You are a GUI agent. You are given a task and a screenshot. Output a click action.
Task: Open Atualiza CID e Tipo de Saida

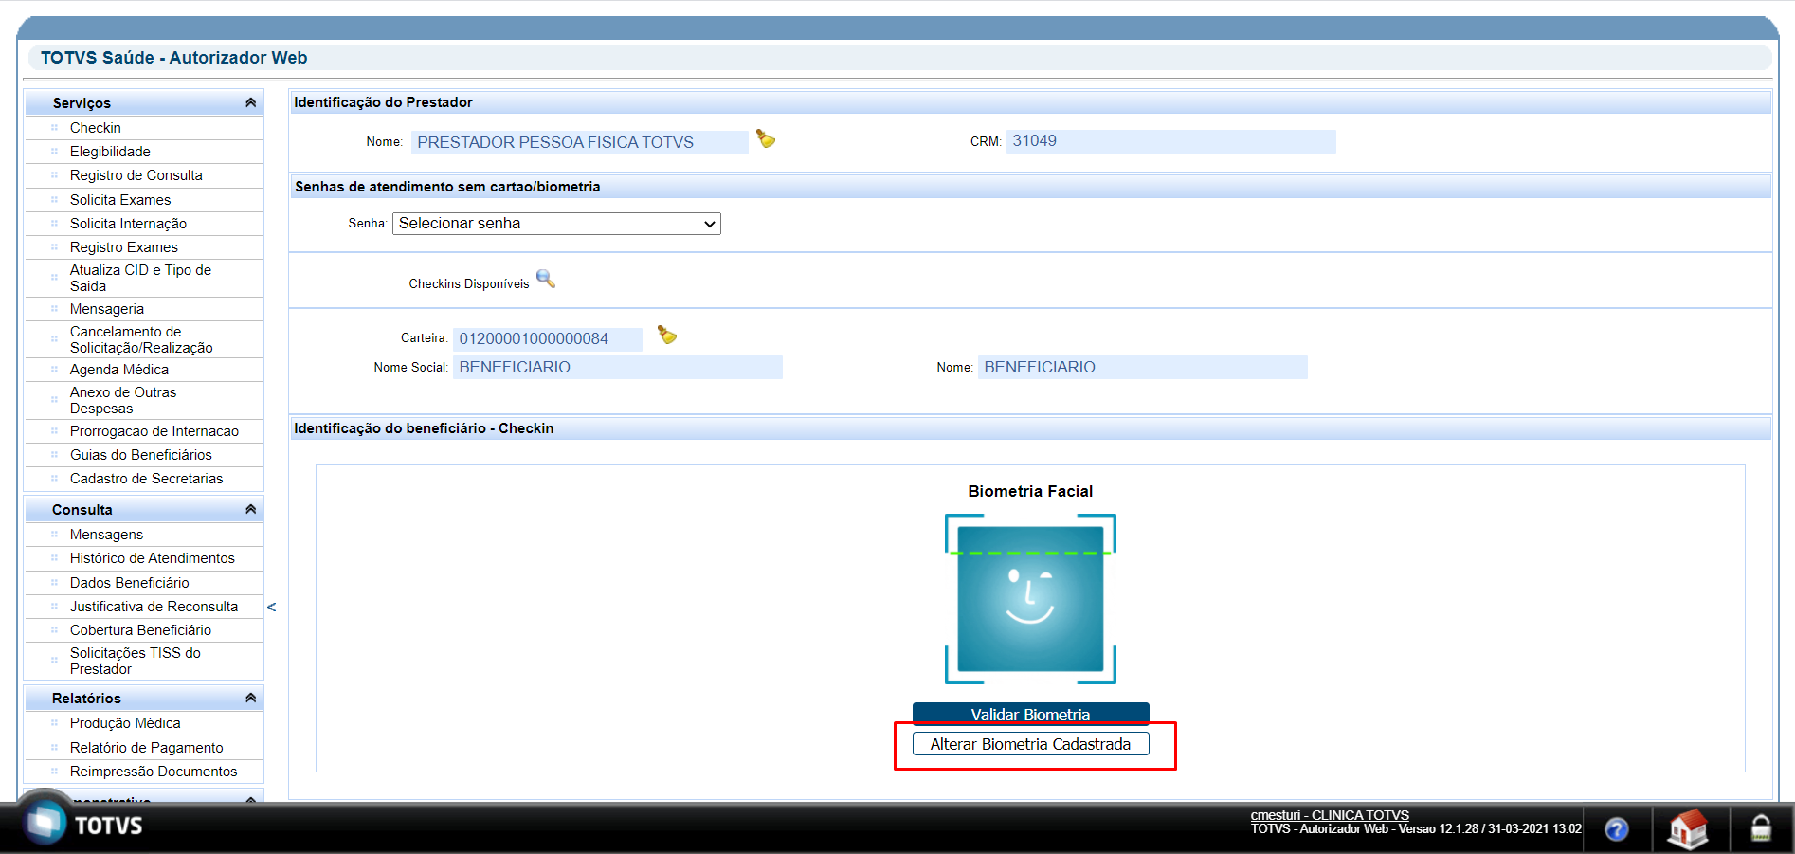(x=140, y=278)
